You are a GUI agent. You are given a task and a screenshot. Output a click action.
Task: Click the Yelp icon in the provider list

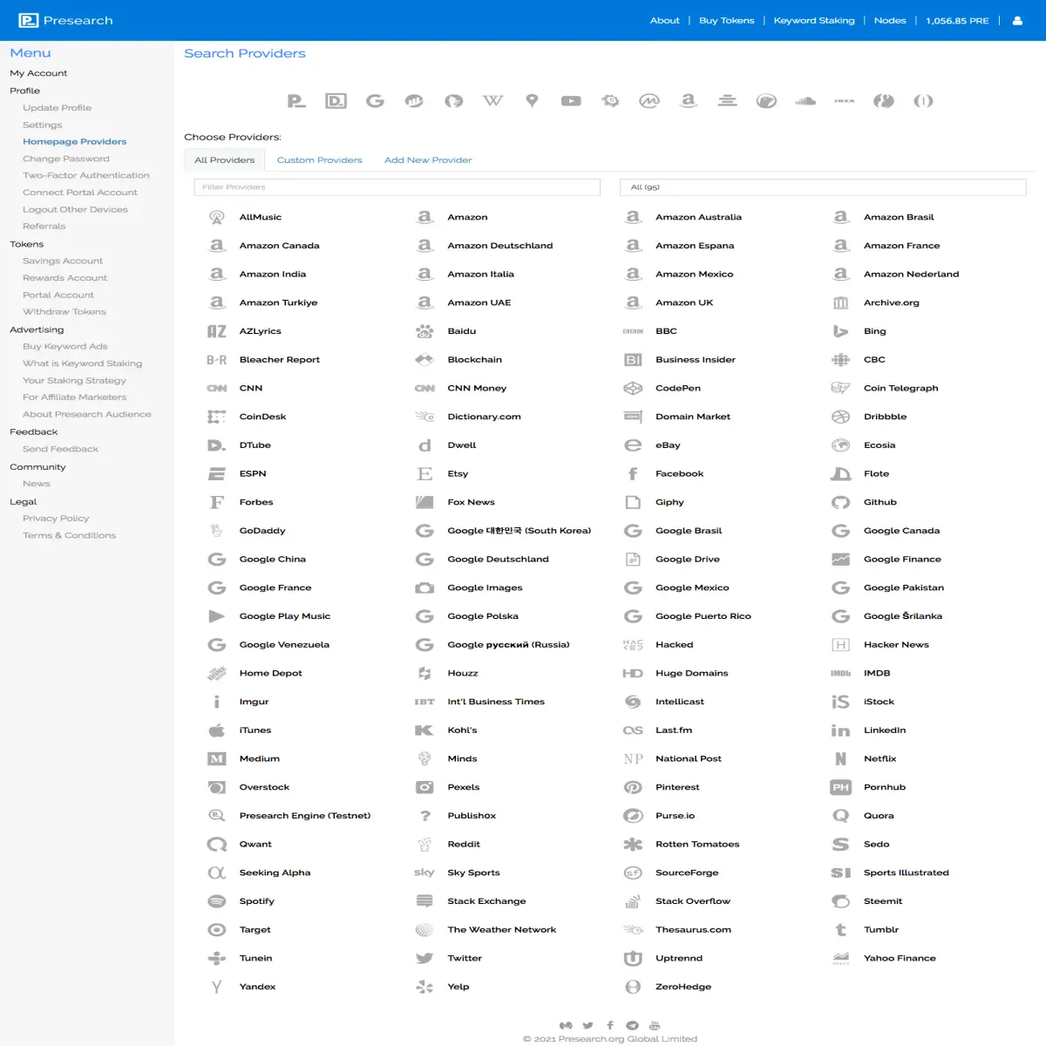[425, 987]
